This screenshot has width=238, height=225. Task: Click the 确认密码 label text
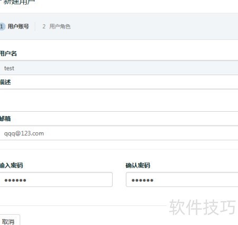coord(138,165)
